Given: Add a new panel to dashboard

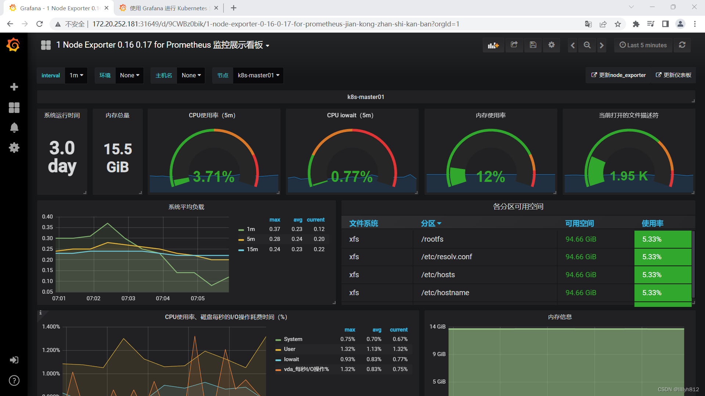Looking at the screenshot, I should (x=493, y=45).
